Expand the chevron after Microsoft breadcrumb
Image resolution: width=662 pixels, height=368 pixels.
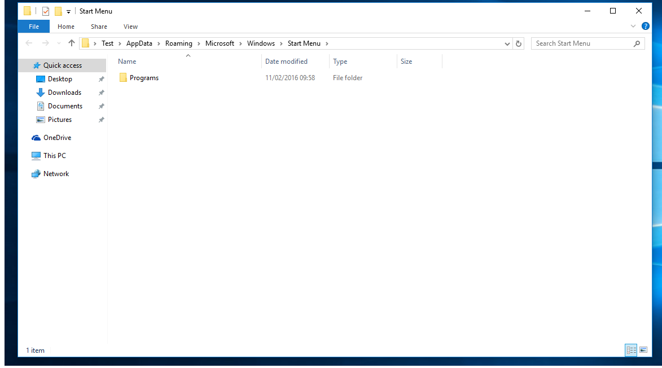click(x=240, y=43)
